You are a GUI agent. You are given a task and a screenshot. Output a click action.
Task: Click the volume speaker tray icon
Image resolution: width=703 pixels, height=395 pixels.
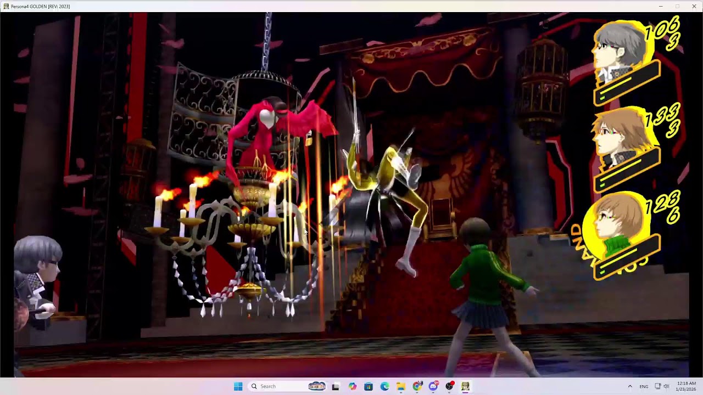pyautogui.click(x=666, y=386)
